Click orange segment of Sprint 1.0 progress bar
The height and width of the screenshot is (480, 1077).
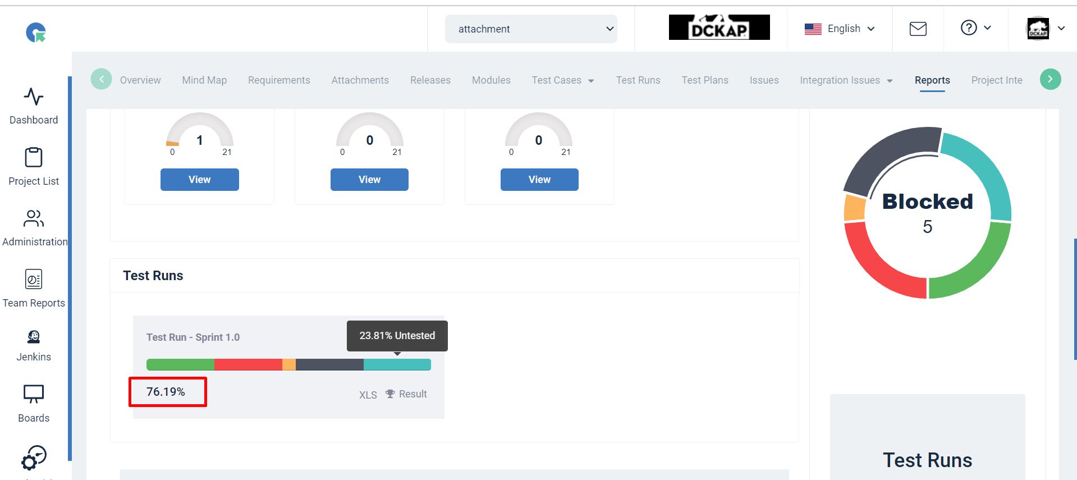point(289,365)
